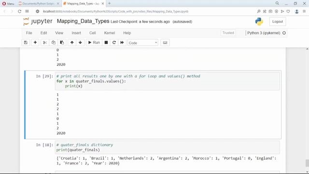The height and width of the screenshot is (174, 309).
Task: Click the kernel idle circle indicator
Action: point(284,33)
